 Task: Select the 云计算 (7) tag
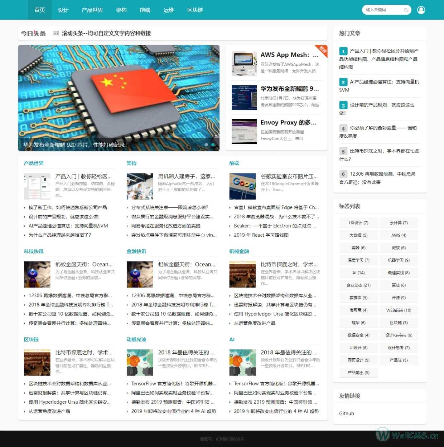coord(399,223)
